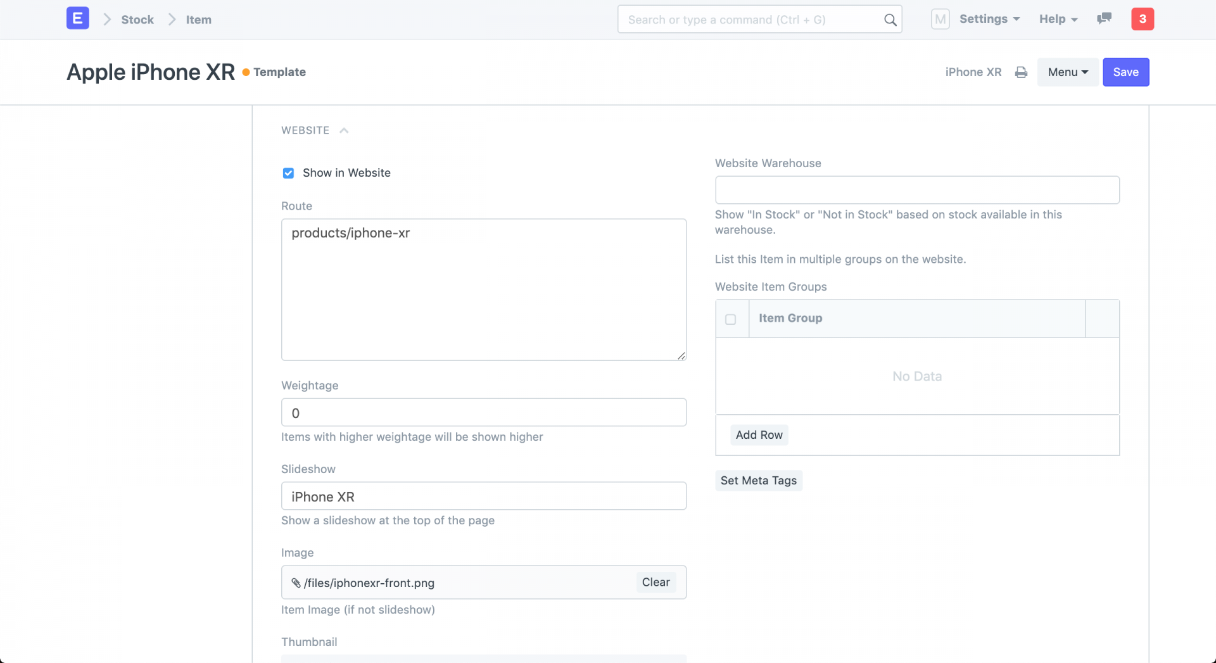Open the Settings dropdown
Viewport: 1216px width, 663px height.
pyautogui.click(x=989, y=19)
